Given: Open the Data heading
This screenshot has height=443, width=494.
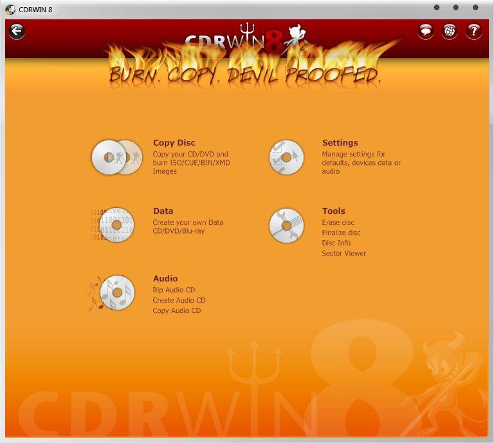Looking at the screenshot, I should tap(163, 211).
